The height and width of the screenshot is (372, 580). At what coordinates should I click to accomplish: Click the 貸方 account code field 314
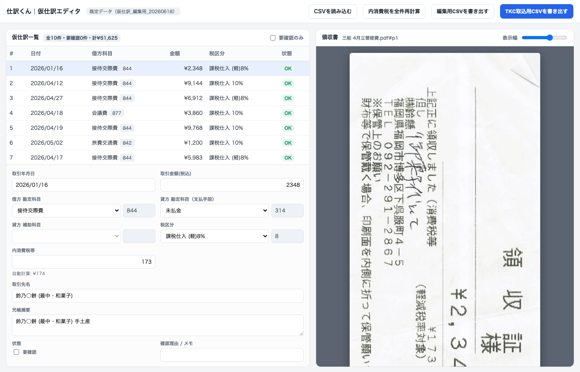(288, 210)
